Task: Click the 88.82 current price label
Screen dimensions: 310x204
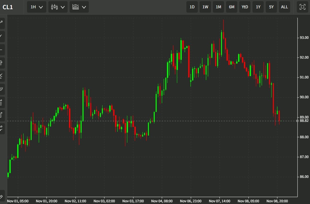Action: 304,121
